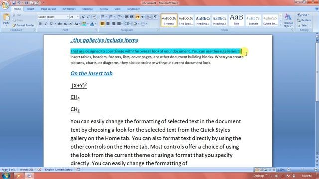Viewport: 319px width, 179px height.
Task: Expand the Find dropdown
Action: tap(308, 15)
